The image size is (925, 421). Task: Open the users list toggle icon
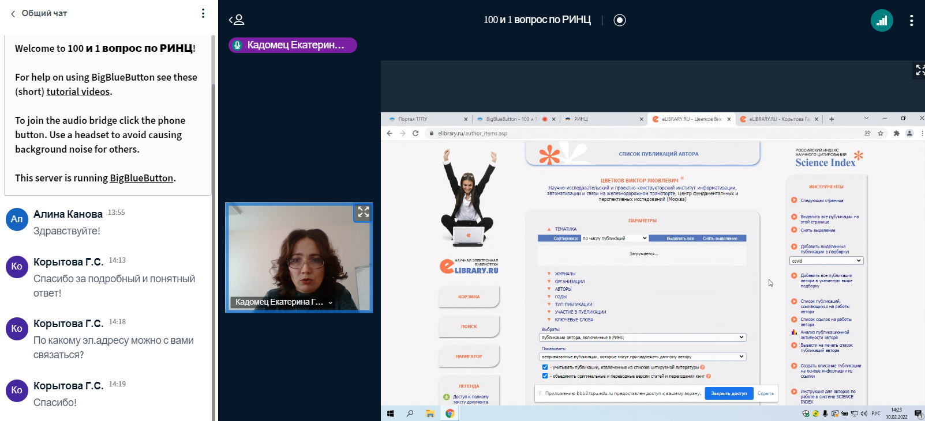point(237,20)
